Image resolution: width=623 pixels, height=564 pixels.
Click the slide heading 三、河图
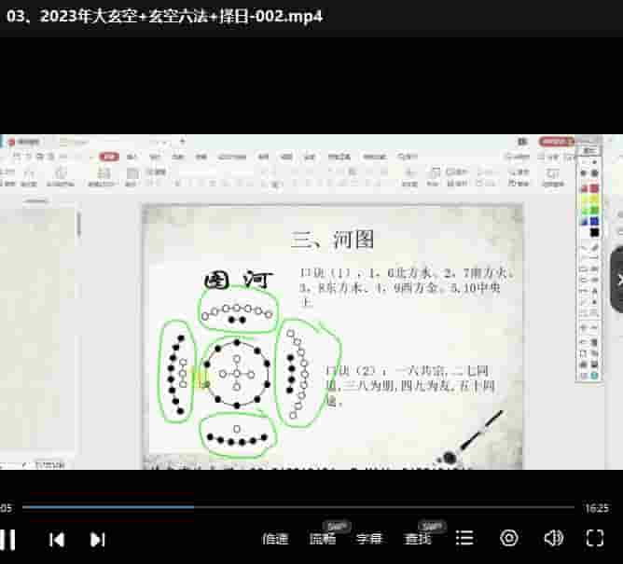coord(333,239)
